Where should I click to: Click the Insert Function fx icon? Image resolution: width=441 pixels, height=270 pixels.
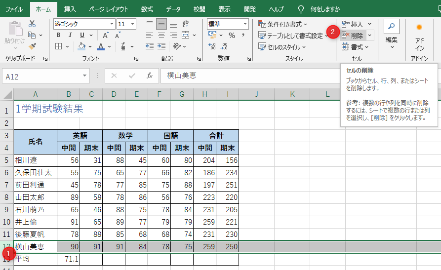pos(149,76)
